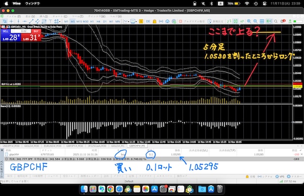Switch to bar chart display

[x=229, y=21]
